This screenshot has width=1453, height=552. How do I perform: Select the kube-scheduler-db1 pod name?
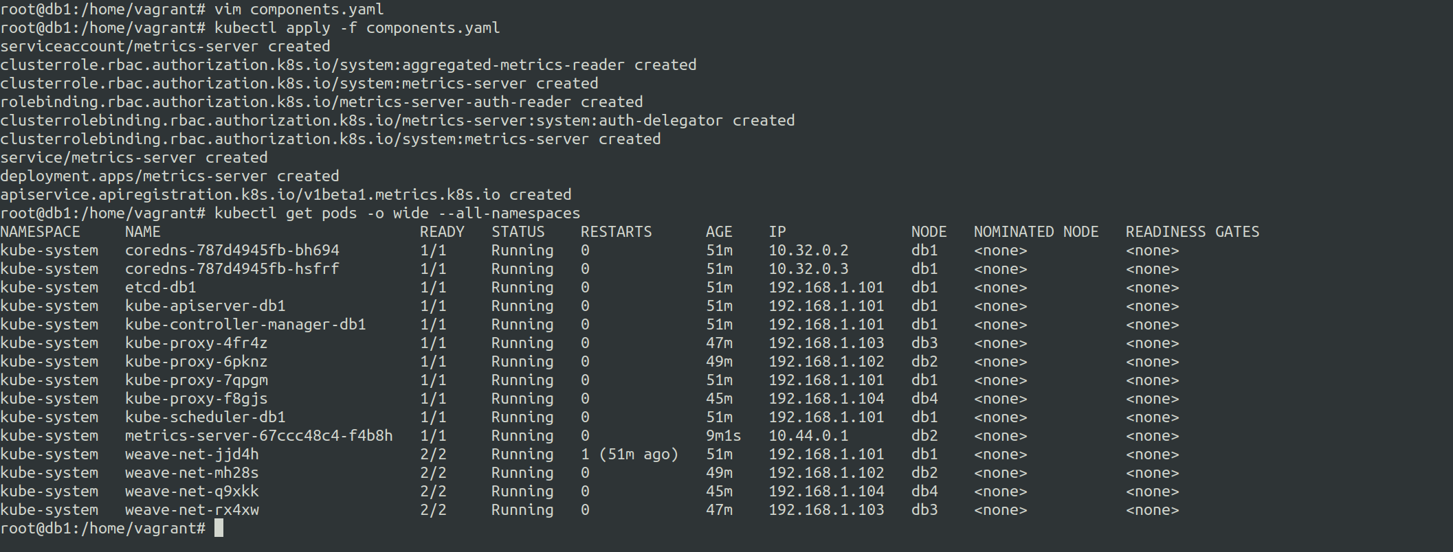(205, 417)
